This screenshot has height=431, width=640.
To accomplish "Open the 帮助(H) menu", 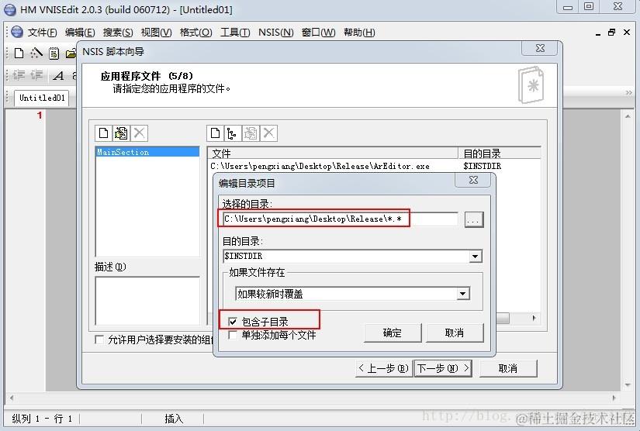I will (x=359, y=33).
